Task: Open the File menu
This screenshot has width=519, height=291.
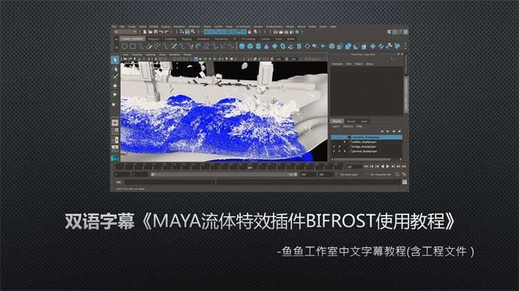Action: pos(114,26)
